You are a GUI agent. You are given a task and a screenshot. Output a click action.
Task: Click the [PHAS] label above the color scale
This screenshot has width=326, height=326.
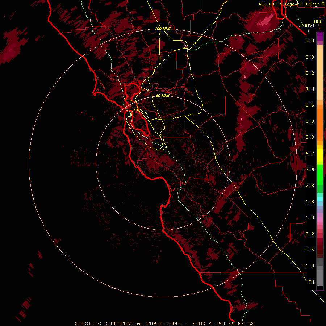pyautogui.click(x=306, y=25)
